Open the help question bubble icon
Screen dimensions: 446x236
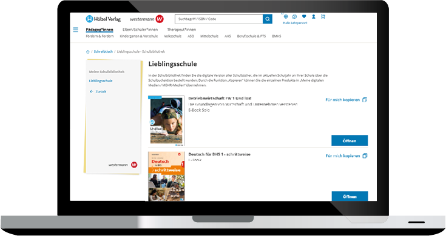[295, 17]
